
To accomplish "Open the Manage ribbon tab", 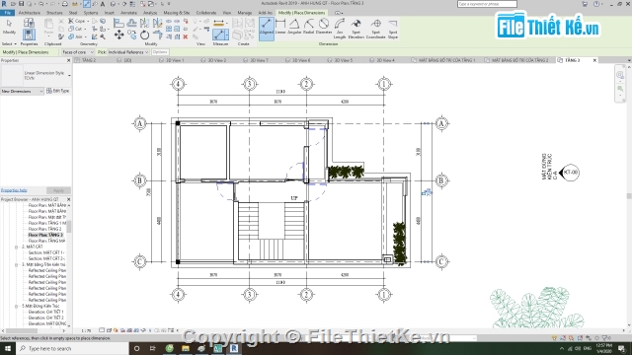I will [x=244, y=13].
